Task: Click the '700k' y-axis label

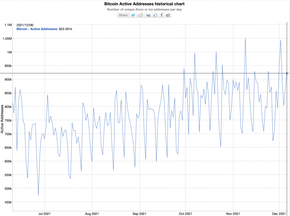Action: 8,134
